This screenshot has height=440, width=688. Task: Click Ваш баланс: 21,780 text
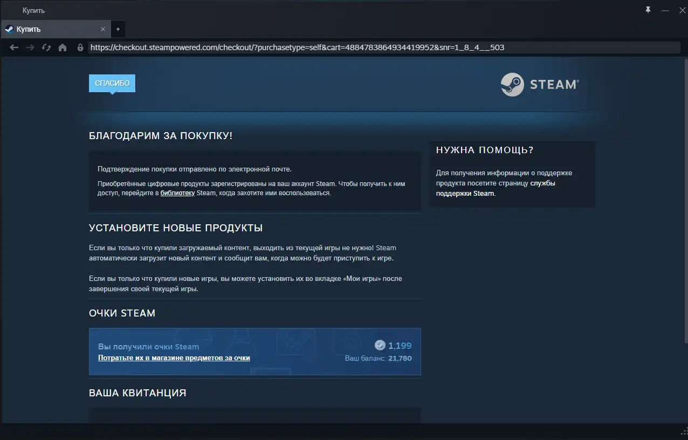[379, 359]
